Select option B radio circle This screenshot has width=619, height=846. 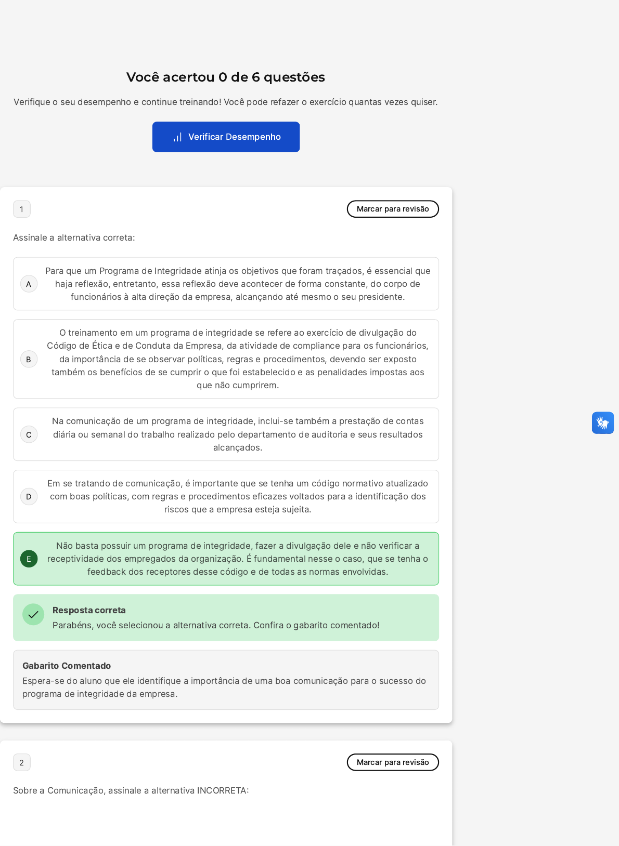click(x=29, y=360)
